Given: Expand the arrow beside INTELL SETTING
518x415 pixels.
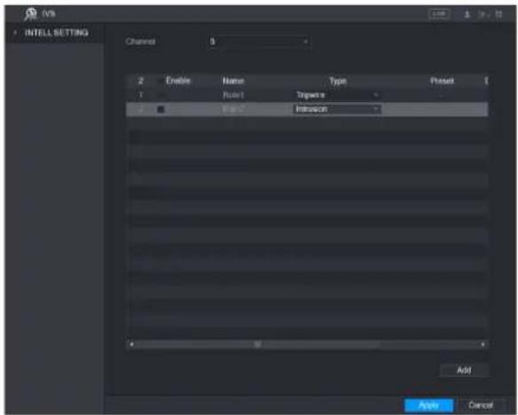Looking at the screenshot, I should tap(14, 33).
